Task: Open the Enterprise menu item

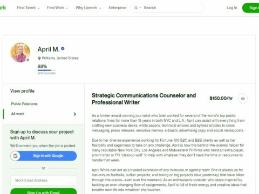Action: pyautogui.click(x=118, y=8)
